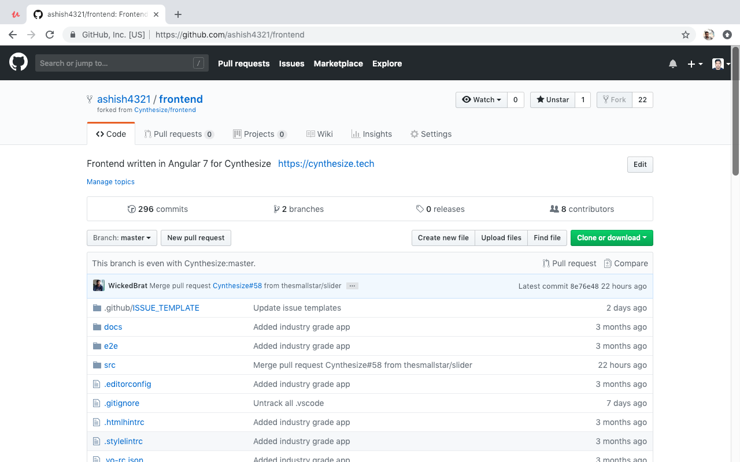Open Marketplace in top navigation
This screenshot has width=740, height=462.
338,64
